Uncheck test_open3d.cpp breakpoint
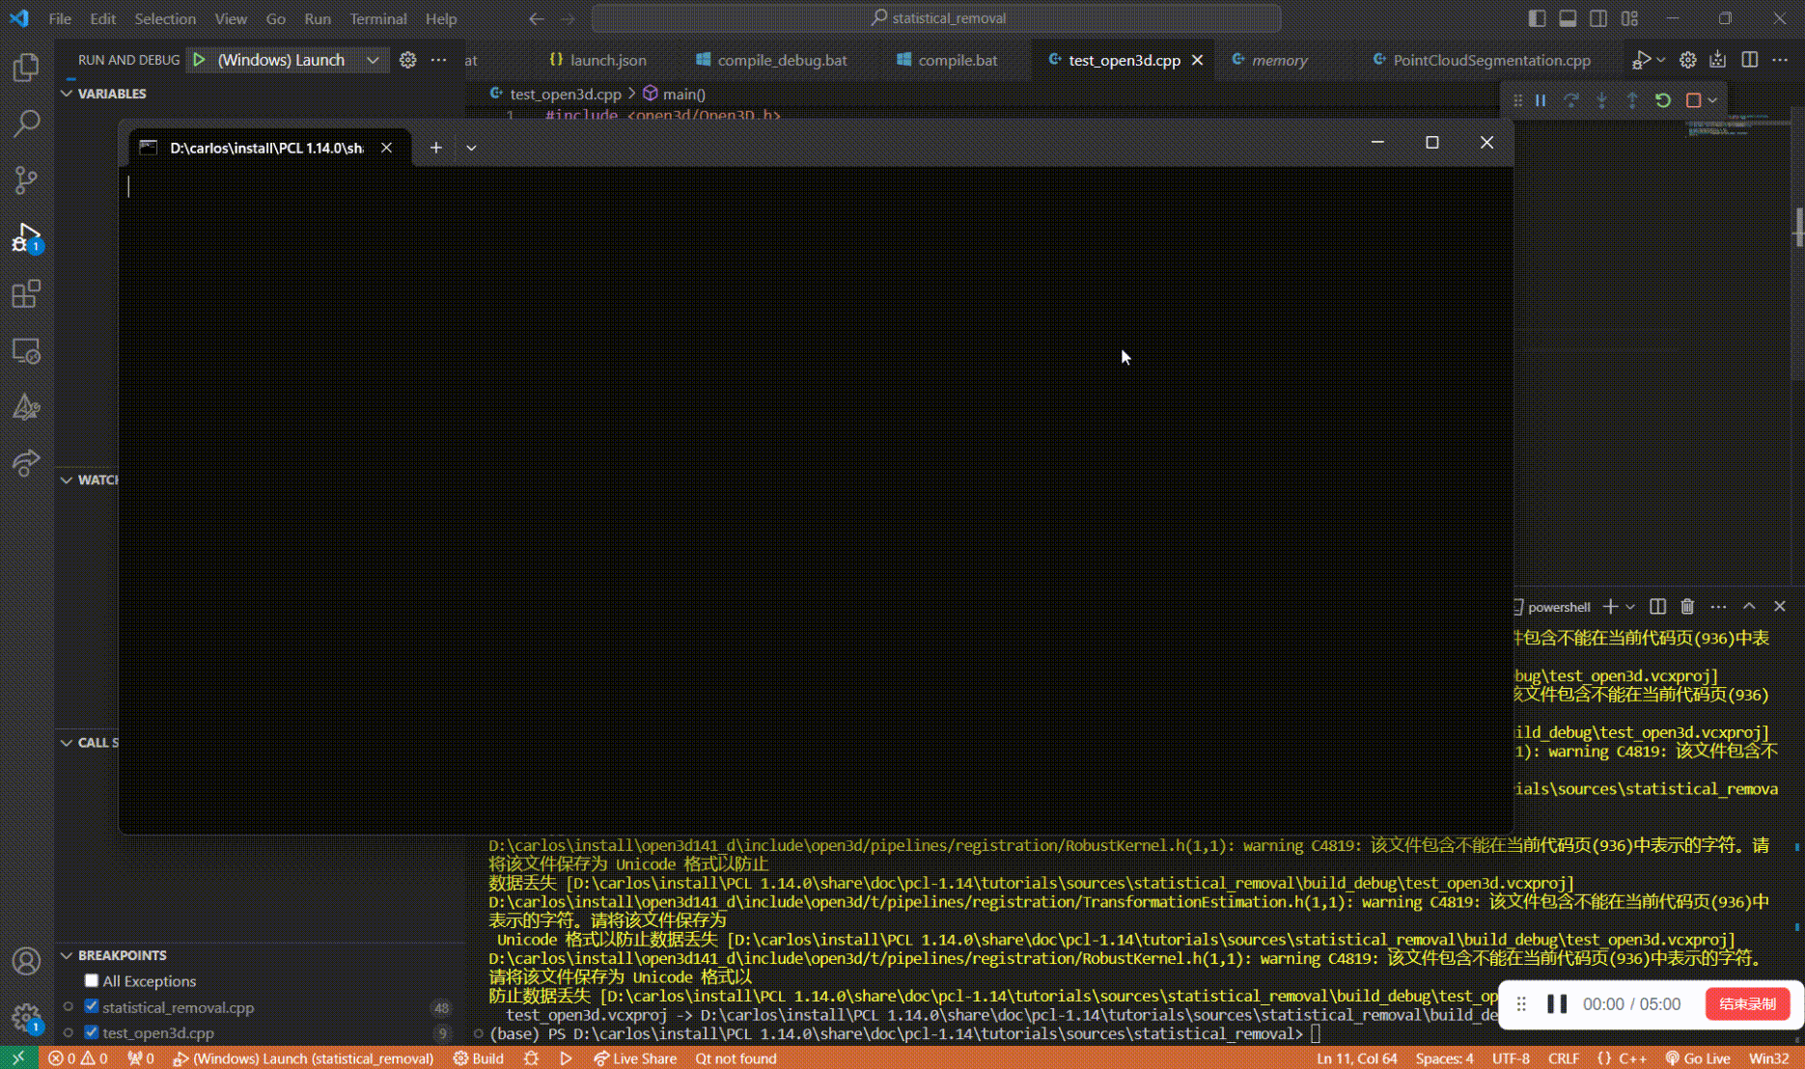This screenshot has width=1805, height=1069. click(x=92, y=1032)
